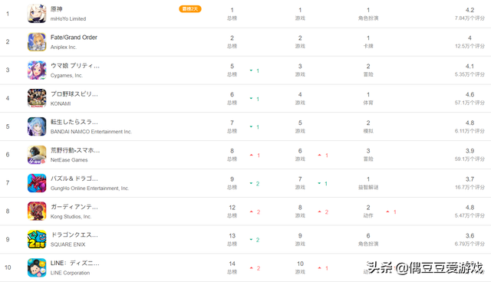This screenshot has width=491, height=282.
Task: Open the miHoYo Limited publisher link
Action: 68,18
